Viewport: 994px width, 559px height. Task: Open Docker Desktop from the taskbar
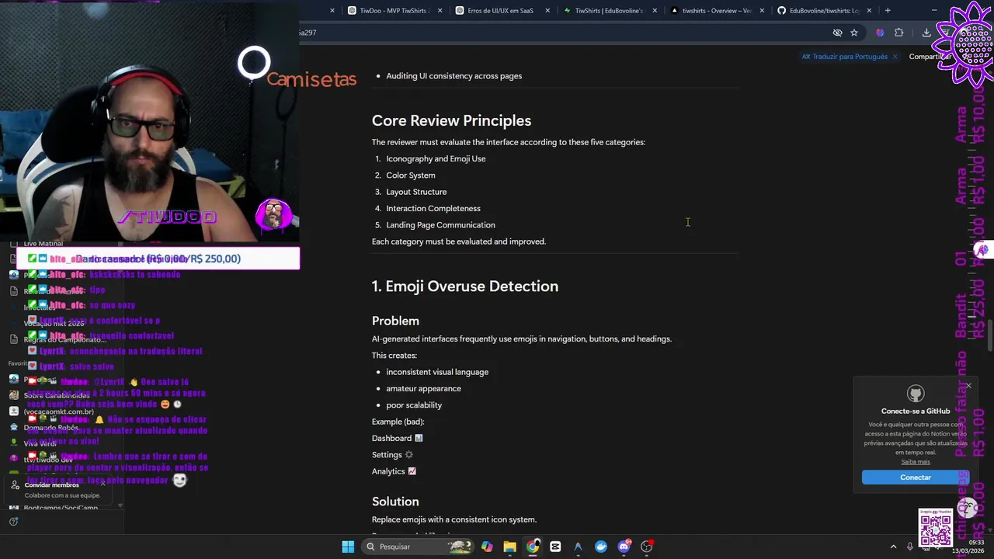click(x=601, y=547)
